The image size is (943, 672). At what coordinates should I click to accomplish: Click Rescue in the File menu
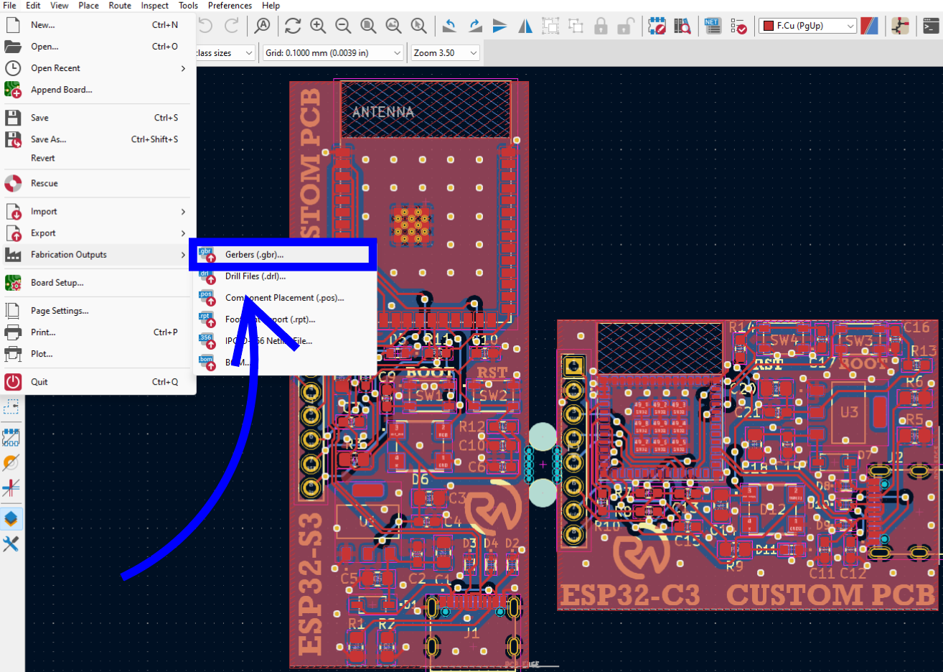click(x=98, y=184)
